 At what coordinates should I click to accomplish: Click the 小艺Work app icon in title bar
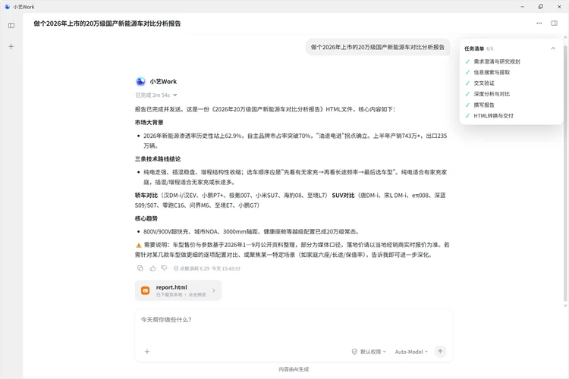[8, 7]
